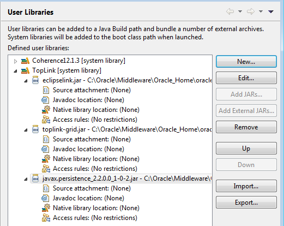Click the New... button

(x=246, y=62)
